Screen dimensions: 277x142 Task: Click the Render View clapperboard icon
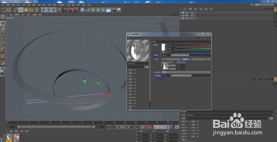tap(65, 10)
